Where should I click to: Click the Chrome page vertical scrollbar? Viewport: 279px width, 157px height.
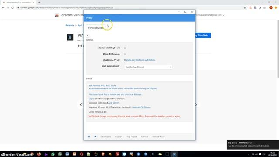[x=278, y=48]
